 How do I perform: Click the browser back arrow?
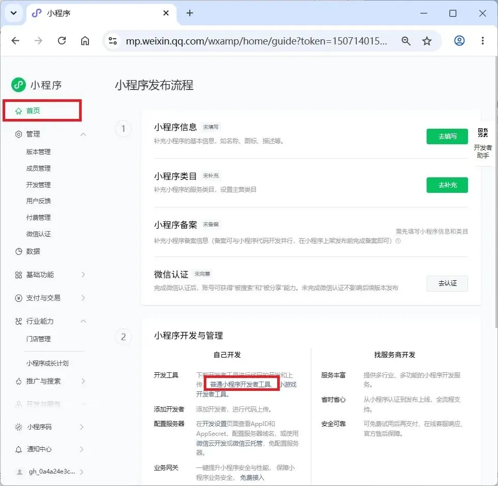[15, 41]
